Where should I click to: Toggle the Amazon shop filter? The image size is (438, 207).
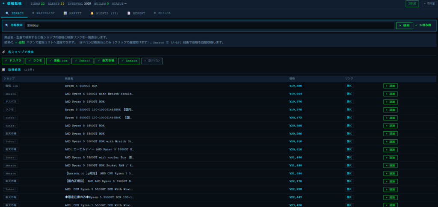coord(129,61)
